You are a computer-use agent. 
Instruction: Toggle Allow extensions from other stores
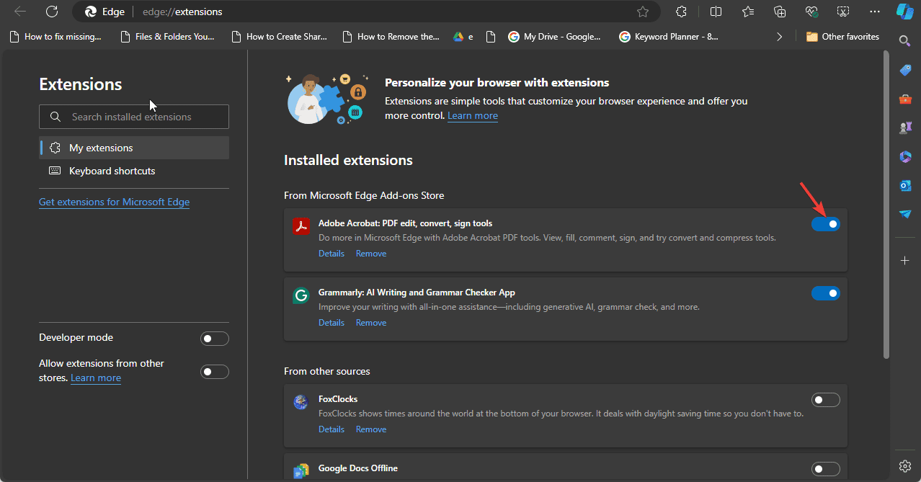[215, 372]
